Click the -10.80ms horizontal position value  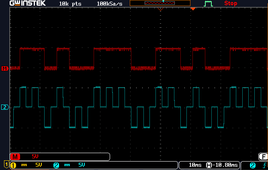pos(225,165)
